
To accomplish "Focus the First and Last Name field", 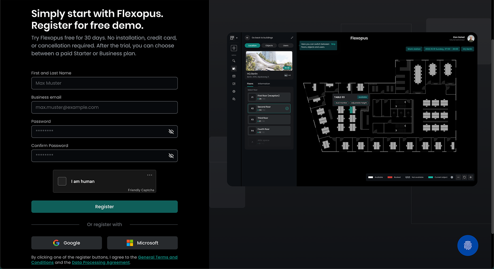I will click(105, 83).
